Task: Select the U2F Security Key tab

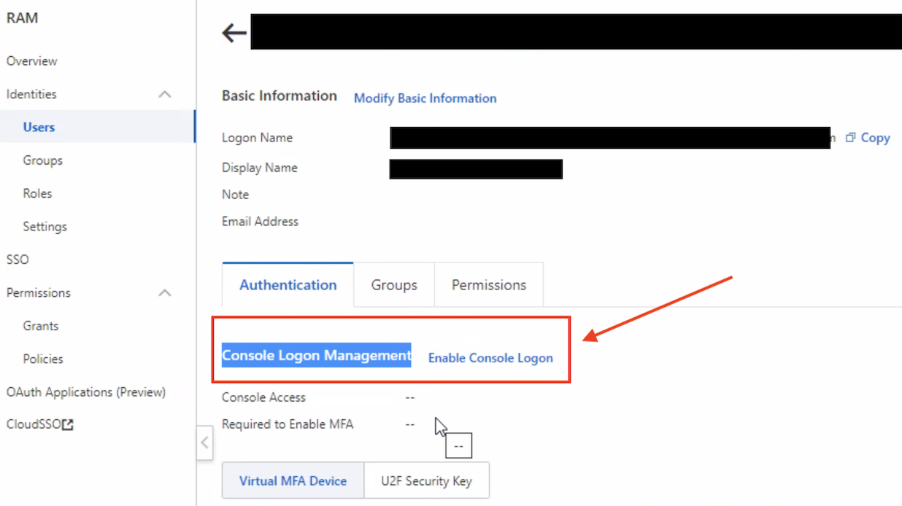Action: 426,481
